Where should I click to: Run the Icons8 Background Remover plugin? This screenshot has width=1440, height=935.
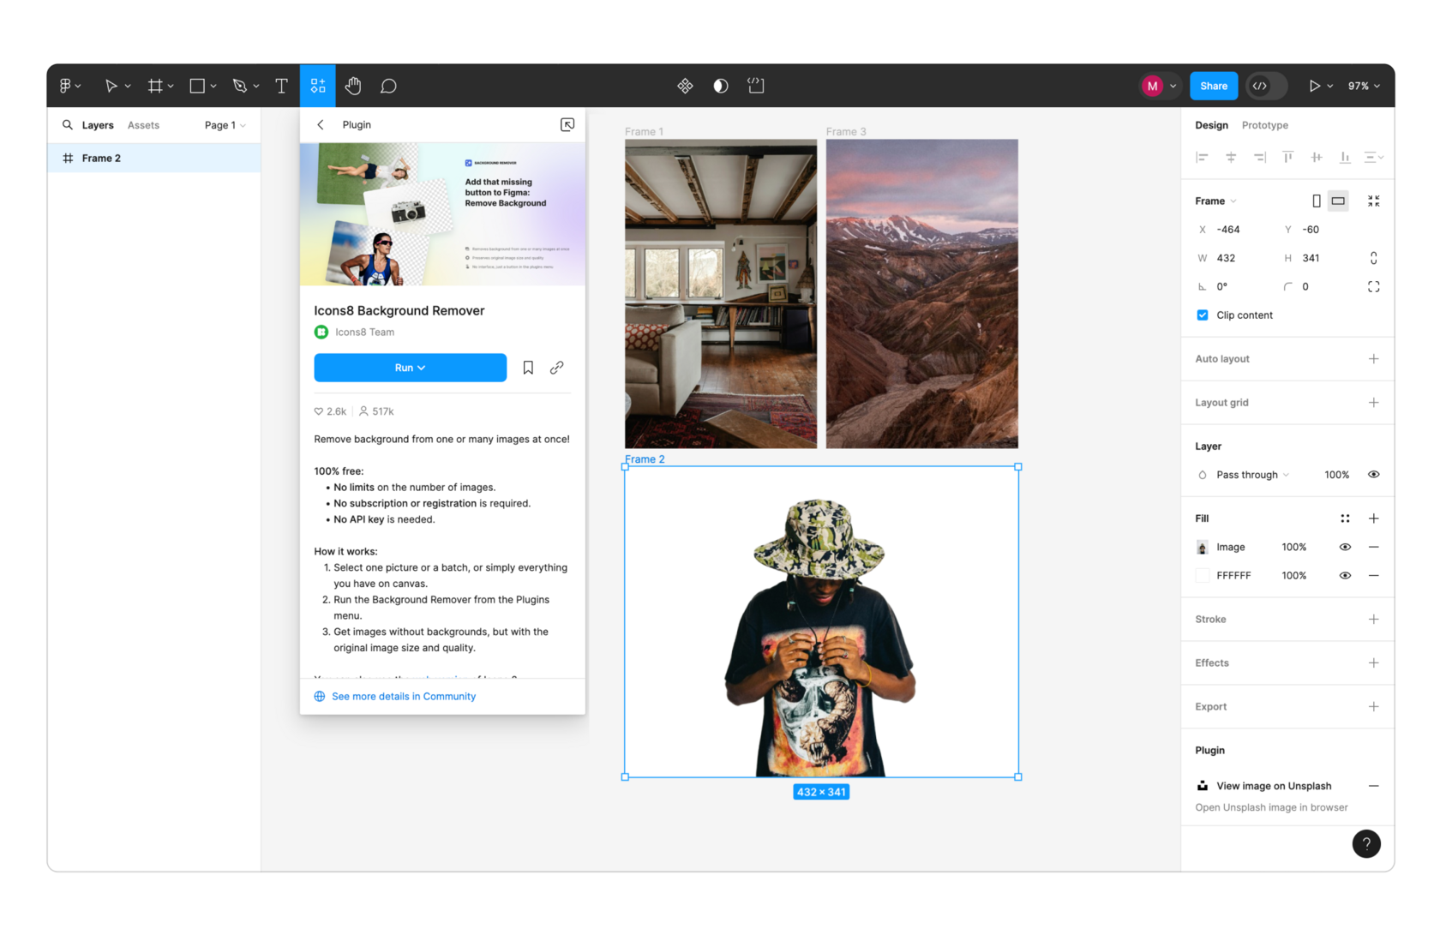(410, 368)
